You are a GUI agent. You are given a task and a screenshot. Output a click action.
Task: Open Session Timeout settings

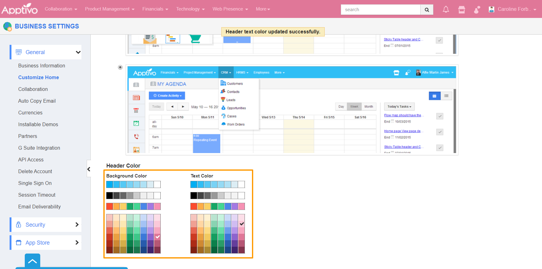[x=37, y=195]
